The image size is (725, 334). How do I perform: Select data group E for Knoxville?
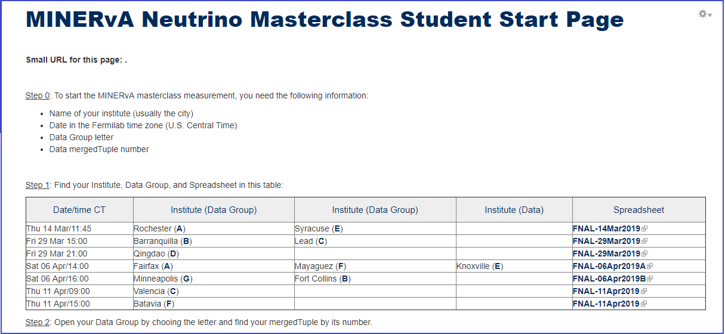click(x=498, y=266)
